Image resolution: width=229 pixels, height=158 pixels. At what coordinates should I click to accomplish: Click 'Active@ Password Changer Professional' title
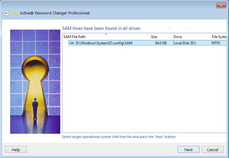[x=55, y=13]
